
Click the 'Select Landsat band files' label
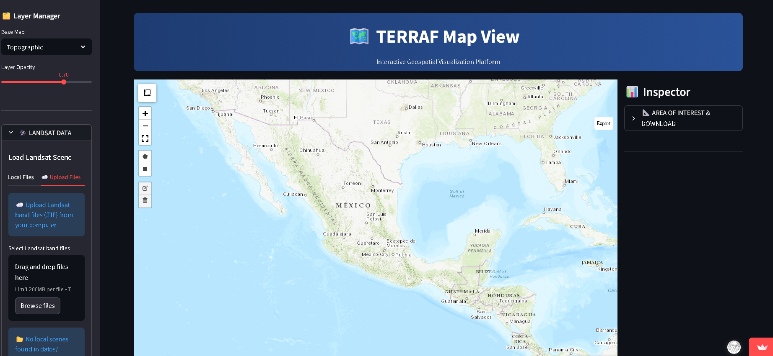(x=39, y=248)
